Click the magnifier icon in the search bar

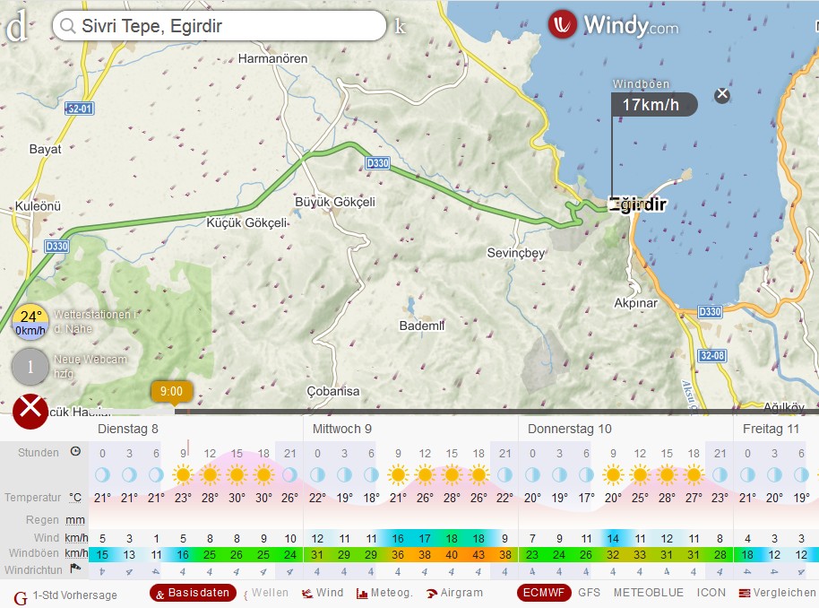point(69,26)
